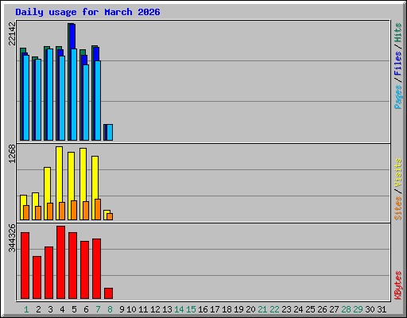Screen dimensions: 407x318
Task: Click day 9 label on x-axis
Action: click(122, 309)
